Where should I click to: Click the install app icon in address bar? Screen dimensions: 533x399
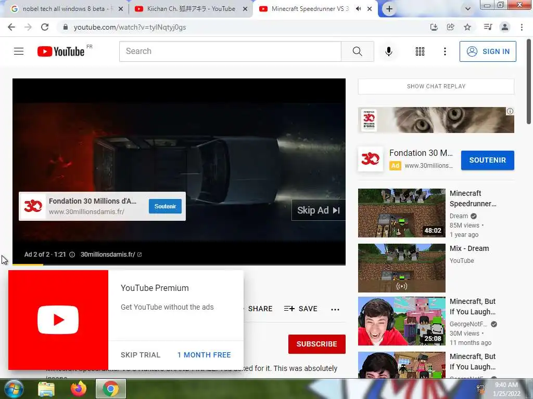[x=434, y=27]
